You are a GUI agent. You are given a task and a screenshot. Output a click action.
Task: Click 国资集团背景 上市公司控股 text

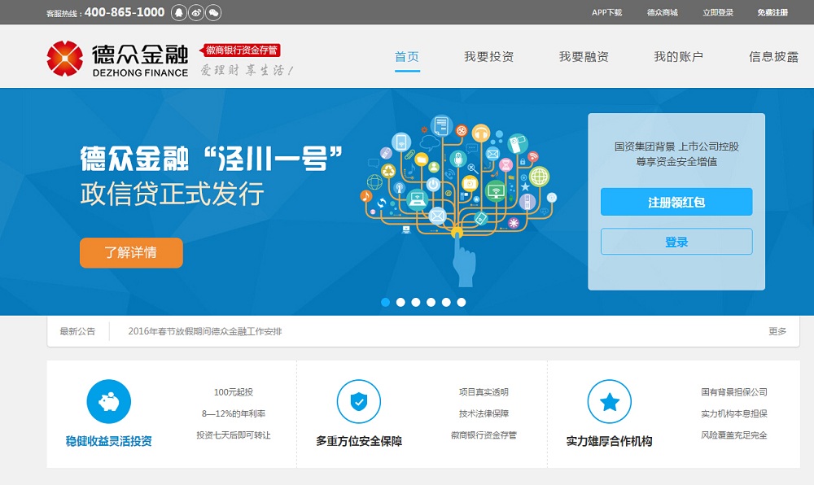[x=676, y=146]
